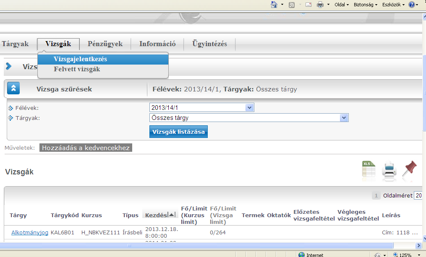This screenshot has height=257, width=426.
Task: Click the Internet zone globe icon
Action: (302, 254)
